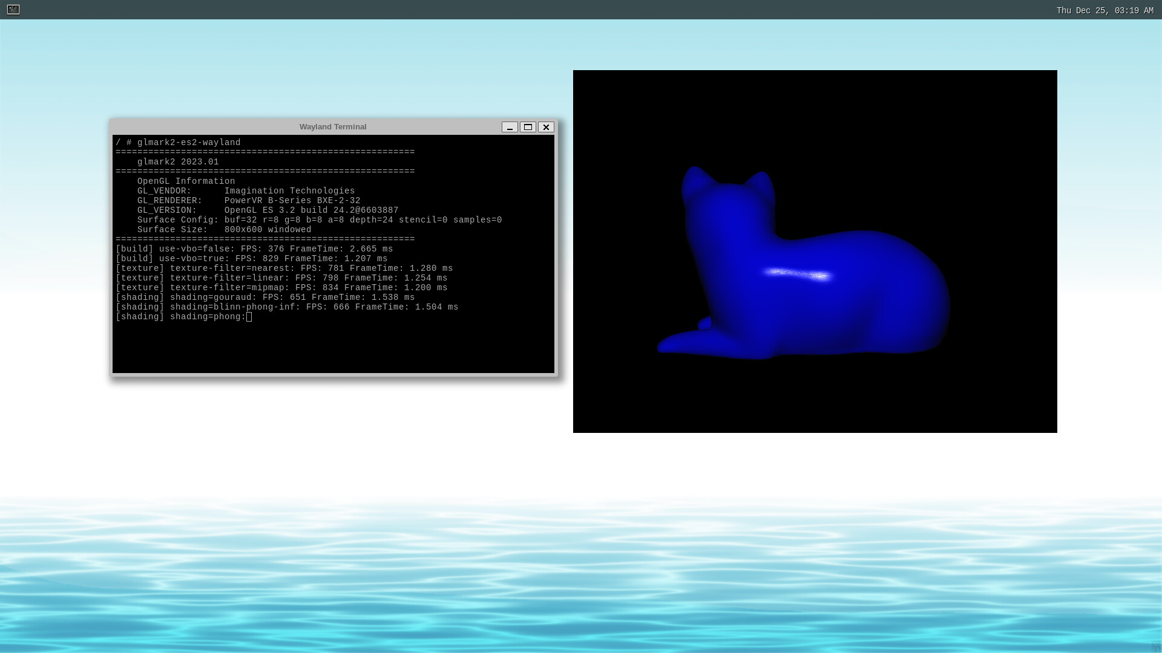Image resolution: width=1162 pixels, height=653 pixels.
Task: Click the blue cat model
Action: pos(835,302)
